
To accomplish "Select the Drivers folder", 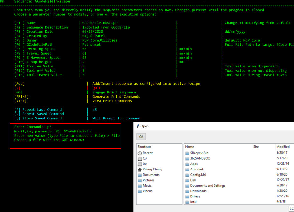I will pyautogui.click(x=195, y=196).
